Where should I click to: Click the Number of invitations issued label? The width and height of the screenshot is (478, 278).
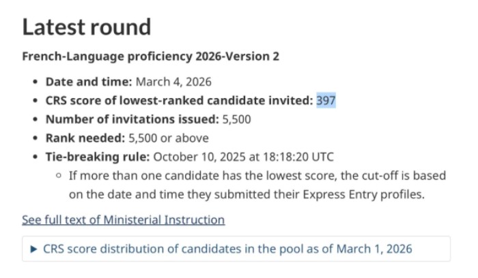(132, 119)
